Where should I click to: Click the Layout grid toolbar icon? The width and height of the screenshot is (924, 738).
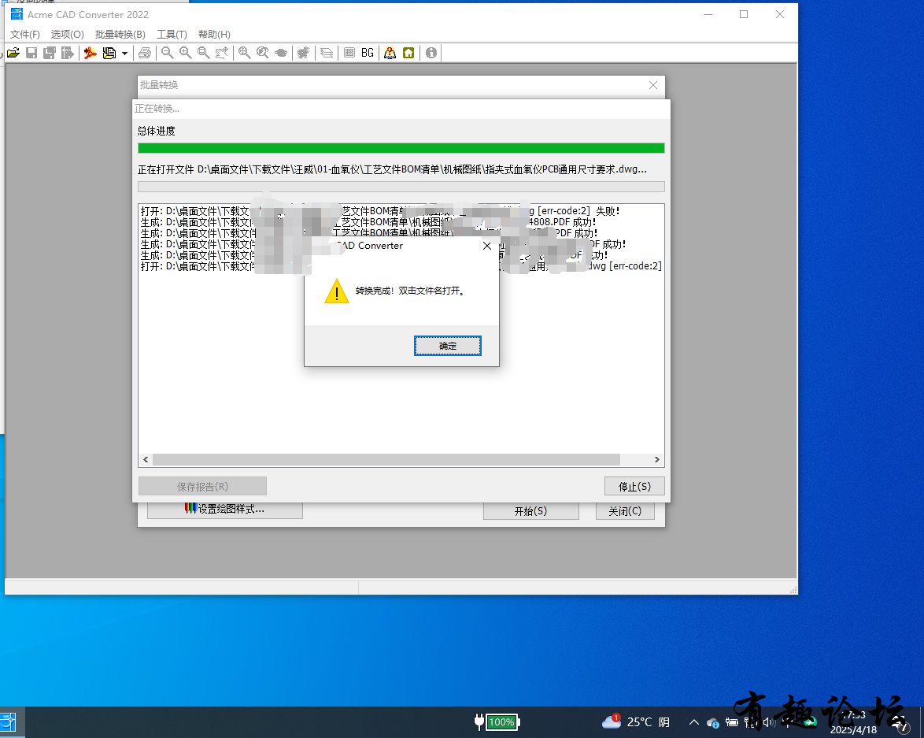pyautogui.click(x=349, y=53)
